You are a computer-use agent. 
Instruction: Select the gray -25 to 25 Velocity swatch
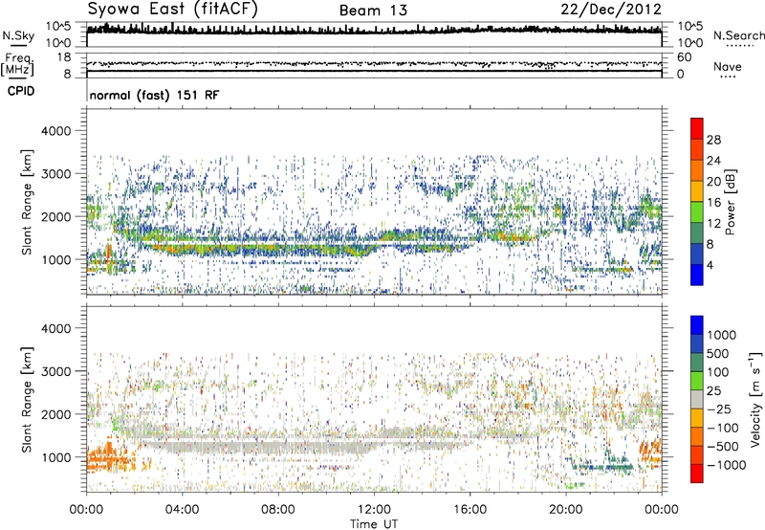[x=697, y=399]
